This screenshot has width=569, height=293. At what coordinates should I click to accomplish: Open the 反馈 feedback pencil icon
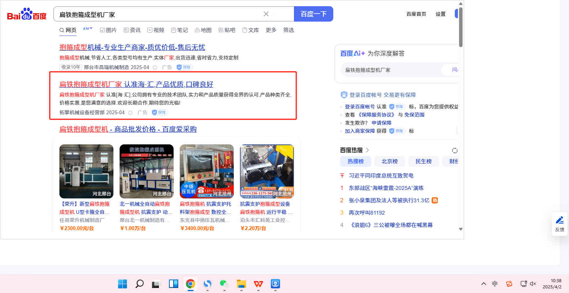tap(559, 220)
